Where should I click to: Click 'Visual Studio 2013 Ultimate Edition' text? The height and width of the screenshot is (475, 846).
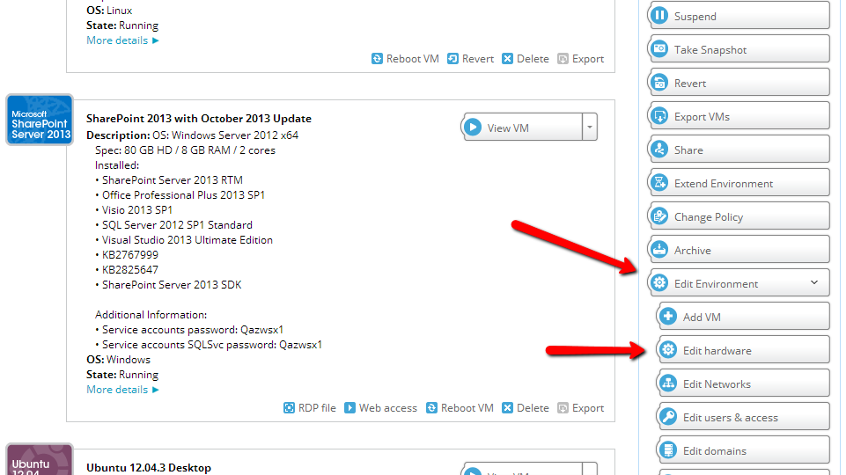click(188, 240)
